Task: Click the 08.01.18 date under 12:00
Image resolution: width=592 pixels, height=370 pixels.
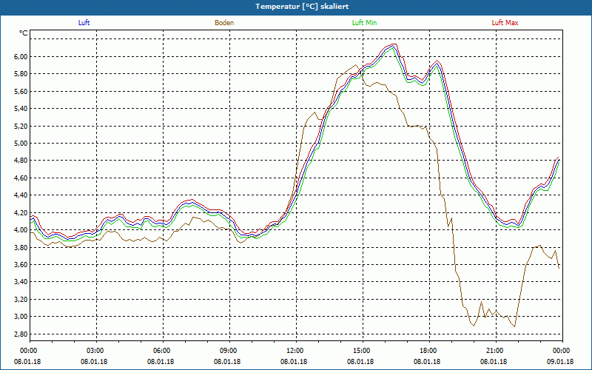Action: pos(294,362)
